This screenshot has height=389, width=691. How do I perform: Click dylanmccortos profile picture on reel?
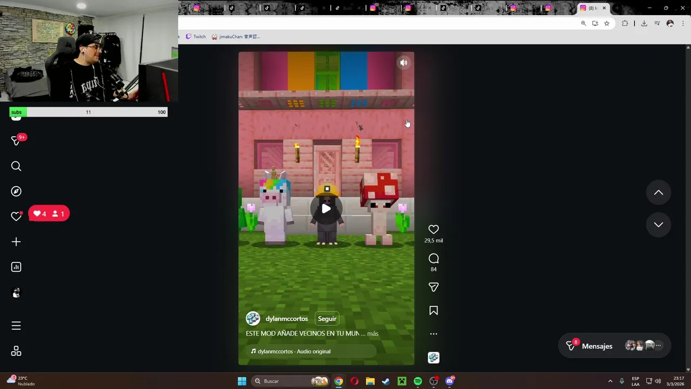253,319
